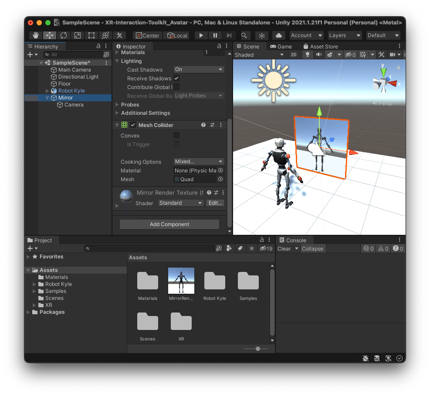This screenshot has width=430, height=395.
Task: Open the cloud services icon
Action: click(x=279, y=35)
